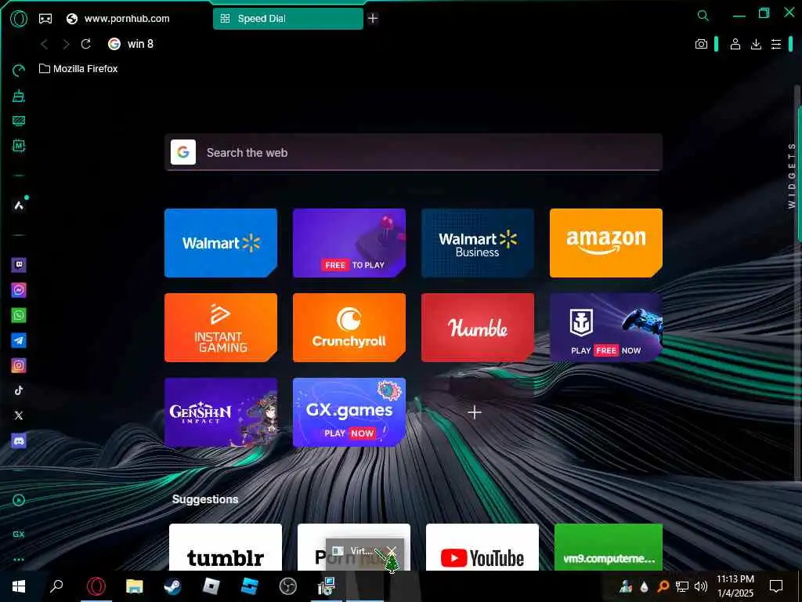
Task: Launch Steam from the taskbar
Action: point(172,586)
